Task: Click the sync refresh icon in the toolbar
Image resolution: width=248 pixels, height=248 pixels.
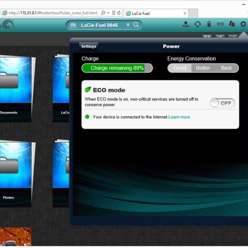Action: point(198,24)
